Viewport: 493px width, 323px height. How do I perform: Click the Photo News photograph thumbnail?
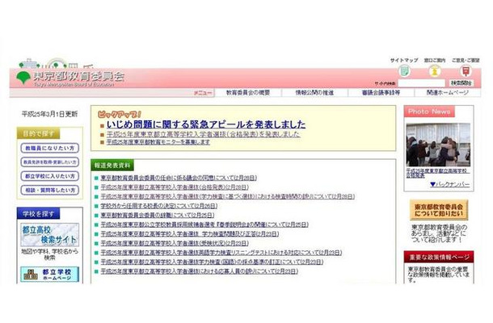(x=438, y=145)
